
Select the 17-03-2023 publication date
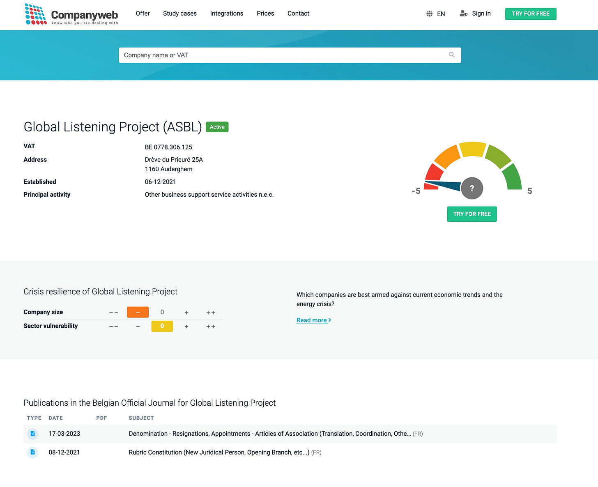(x=64, y=434)
